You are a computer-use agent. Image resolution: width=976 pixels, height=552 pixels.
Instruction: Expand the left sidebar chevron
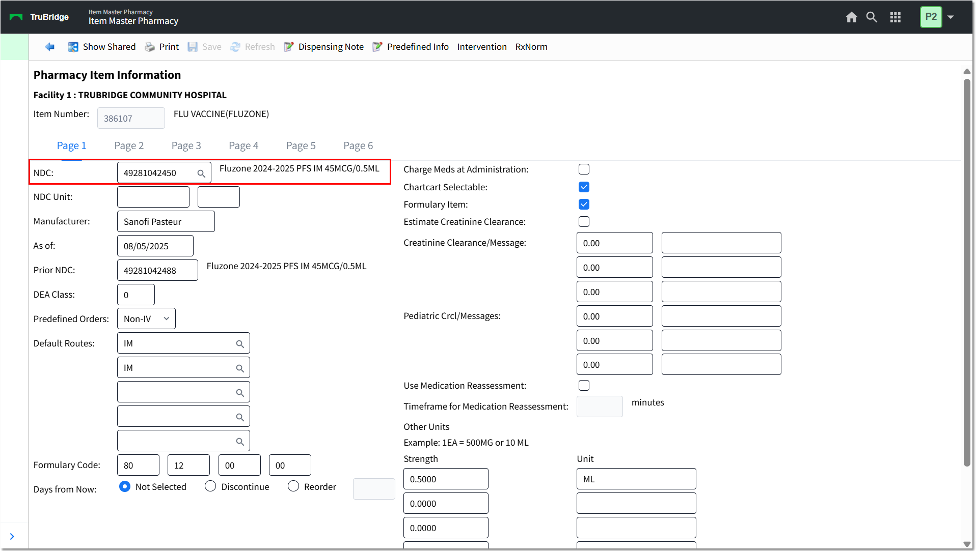pos(12,537)
